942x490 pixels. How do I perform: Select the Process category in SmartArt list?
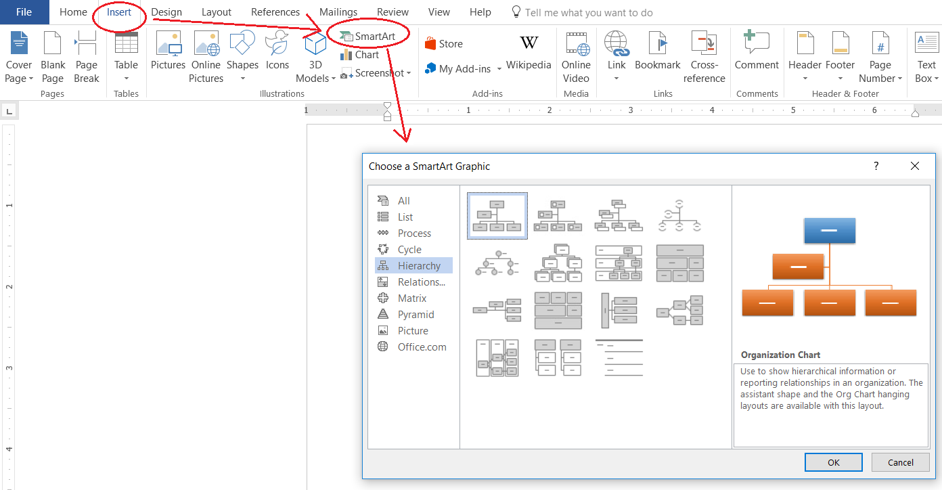(413, 233)
